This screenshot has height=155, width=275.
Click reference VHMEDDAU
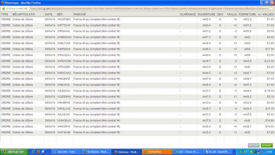tap(64, 37)
